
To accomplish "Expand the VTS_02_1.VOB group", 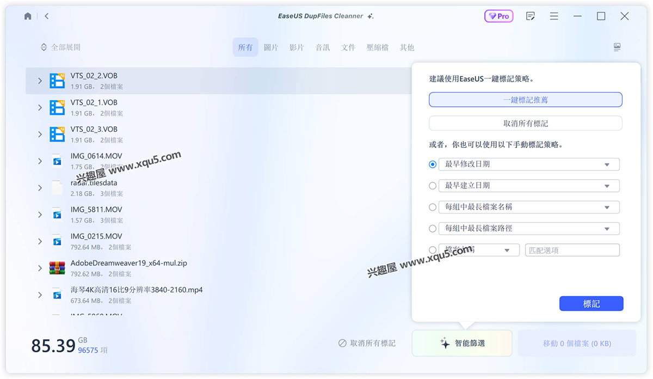I will point(40,107).
